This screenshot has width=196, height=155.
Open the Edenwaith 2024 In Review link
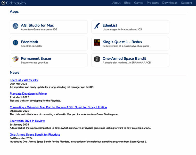pos(27,121)
